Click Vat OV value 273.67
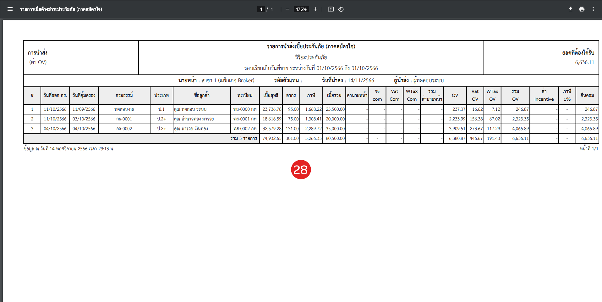Image resolution: width=602 pixels, height=302 pixels. point(476,129)
